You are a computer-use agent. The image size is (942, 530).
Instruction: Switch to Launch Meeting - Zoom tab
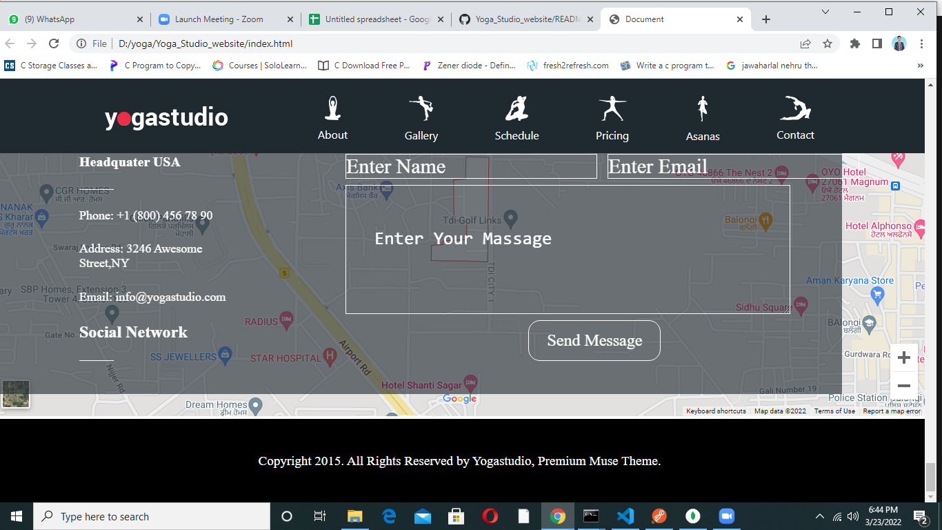coord(225,19)
